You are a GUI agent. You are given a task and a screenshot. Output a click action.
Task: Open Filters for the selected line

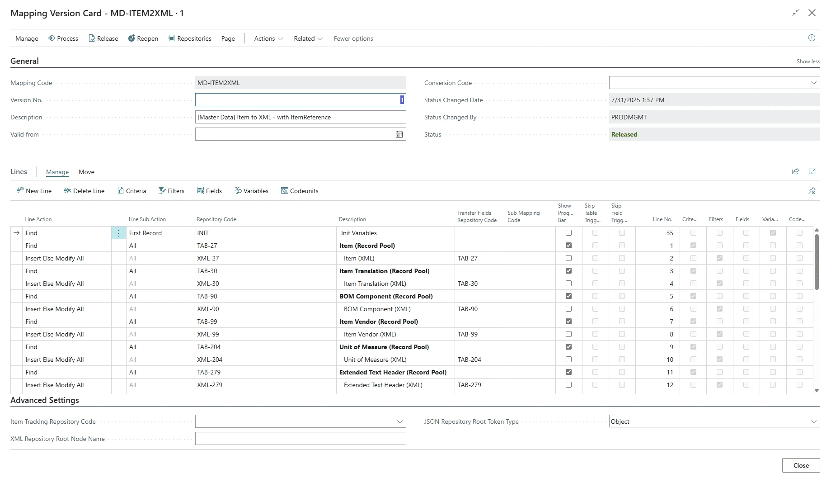coord(171,191)
